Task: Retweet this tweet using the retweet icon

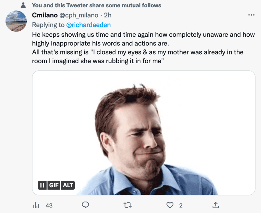Action: tap(127, 205)
